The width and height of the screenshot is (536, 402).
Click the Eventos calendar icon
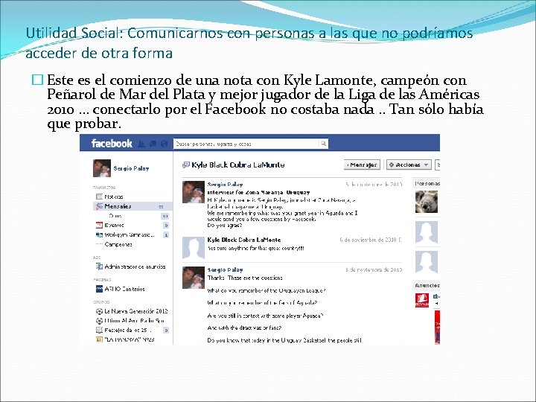[99, 225]
